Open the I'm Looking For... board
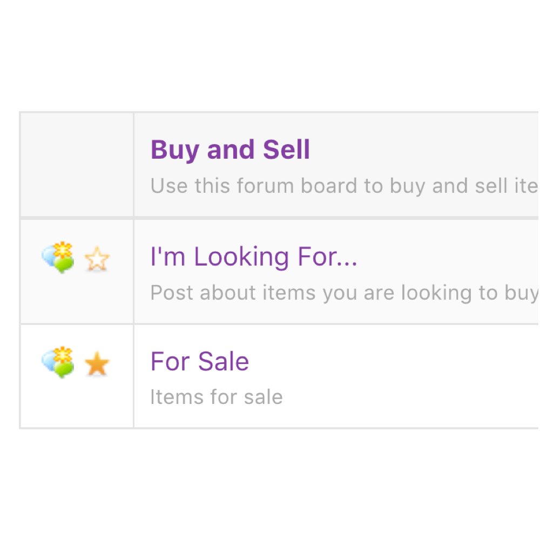Viewport: 540px width, 540px height. click(254, 257)
